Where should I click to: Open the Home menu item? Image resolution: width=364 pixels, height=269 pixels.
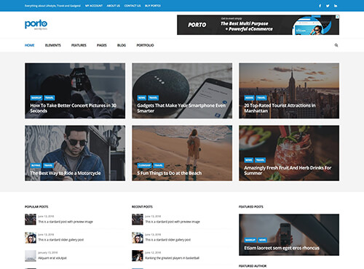pyautogui.click(x=30, y=45)
